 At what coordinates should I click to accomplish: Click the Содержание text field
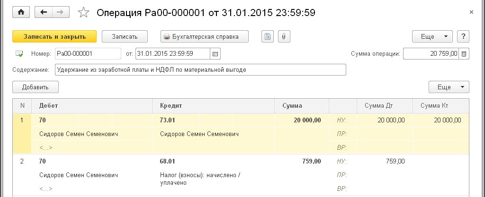pos(200,70)
